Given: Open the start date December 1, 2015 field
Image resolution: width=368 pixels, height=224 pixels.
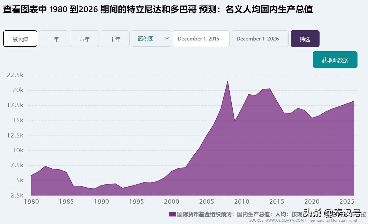Looking at the screenshot, I should tap(201, 38).
